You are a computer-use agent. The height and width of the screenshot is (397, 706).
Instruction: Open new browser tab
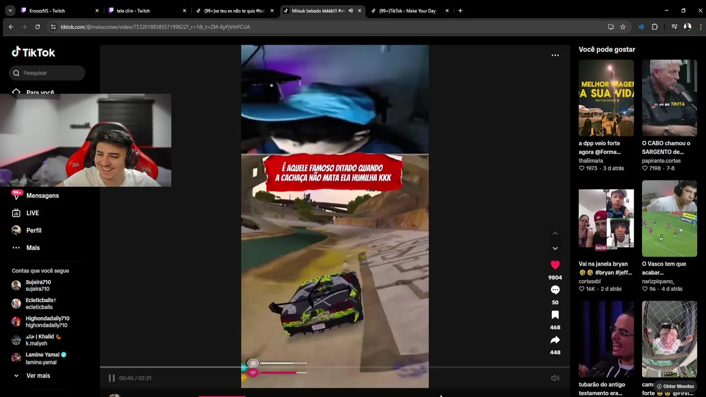(460, 10)
